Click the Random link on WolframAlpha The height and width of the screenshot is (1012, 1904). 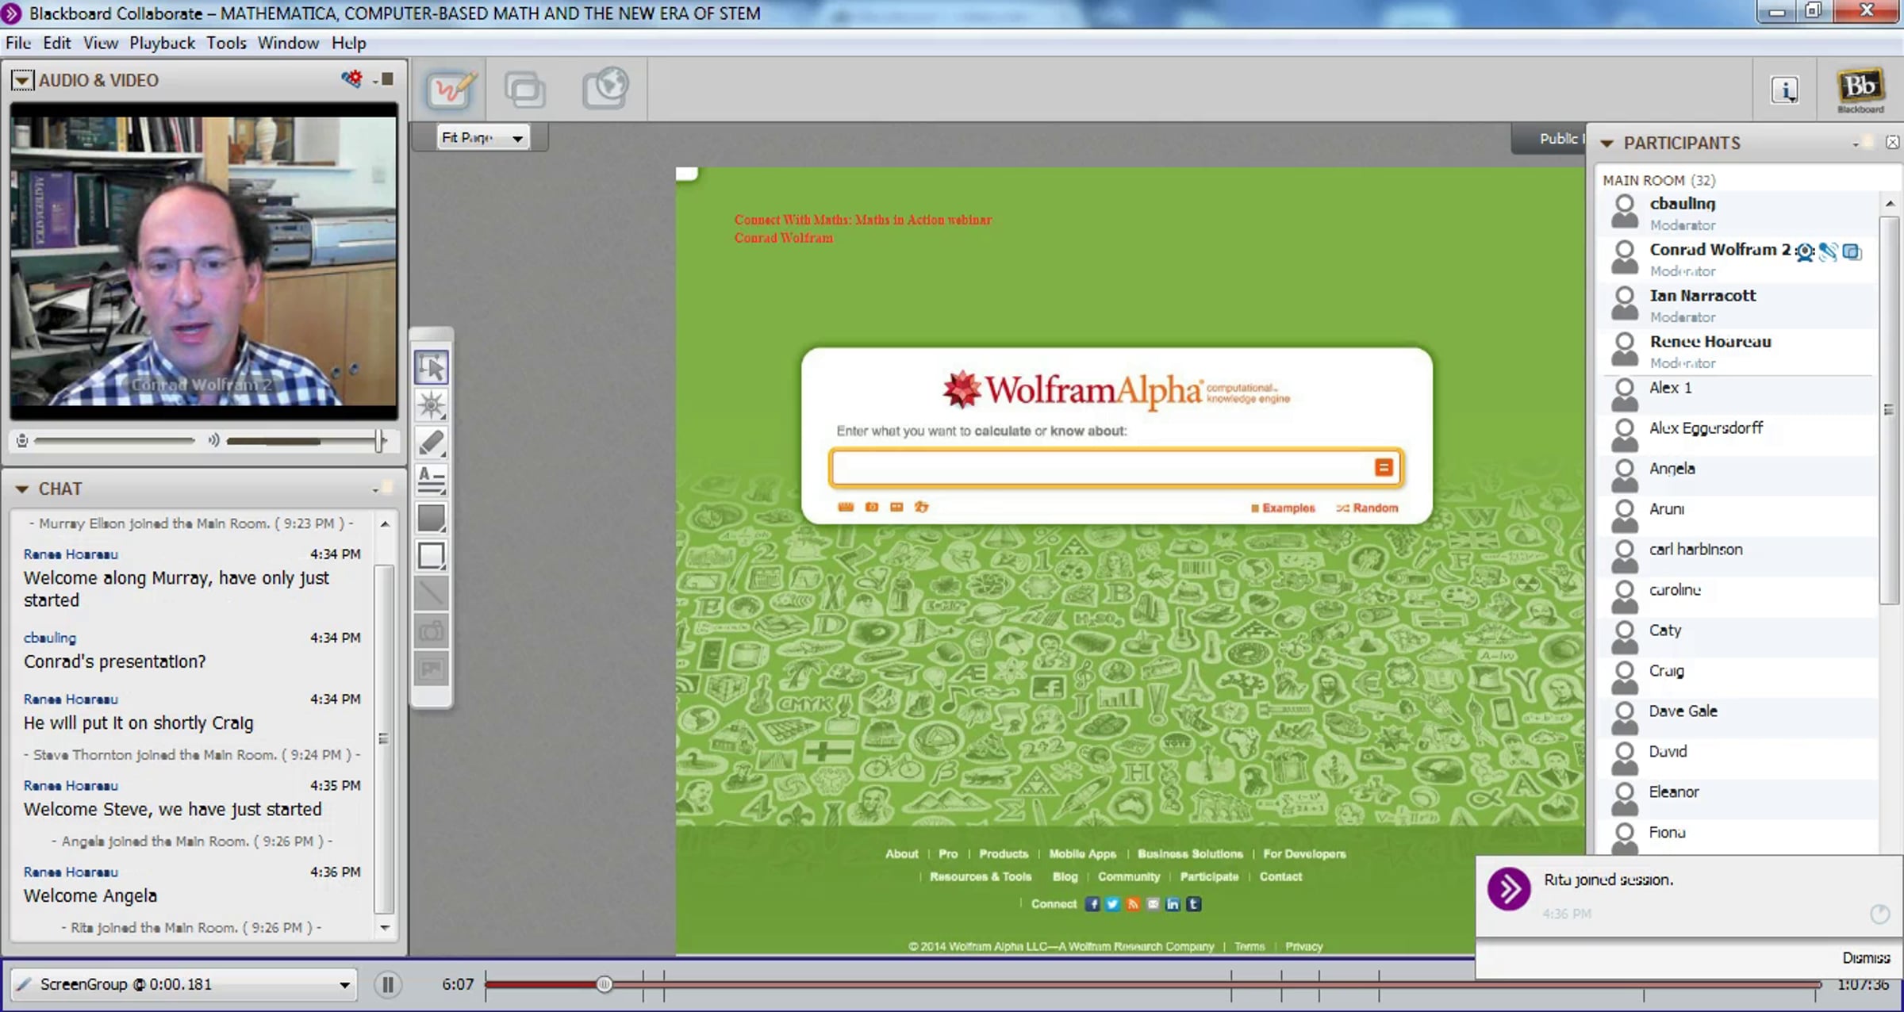tap(1368, 508)
